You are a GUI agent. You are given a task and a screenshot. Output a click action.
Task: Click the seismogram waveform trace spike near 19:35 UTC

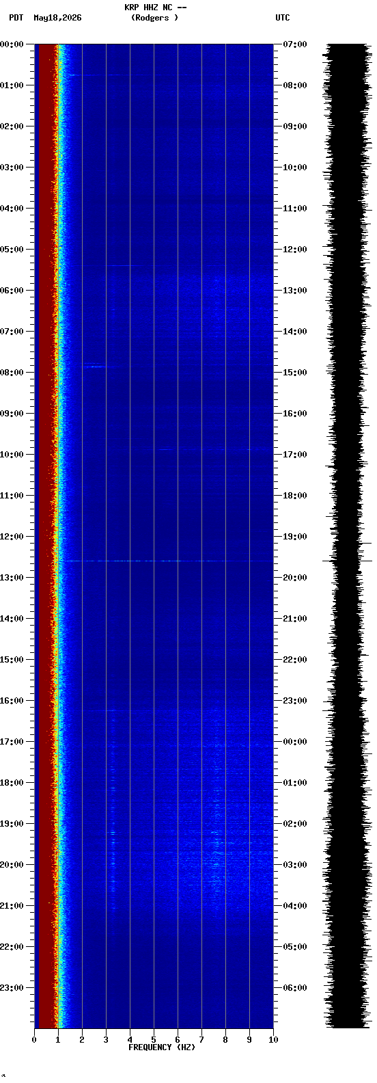347,561
